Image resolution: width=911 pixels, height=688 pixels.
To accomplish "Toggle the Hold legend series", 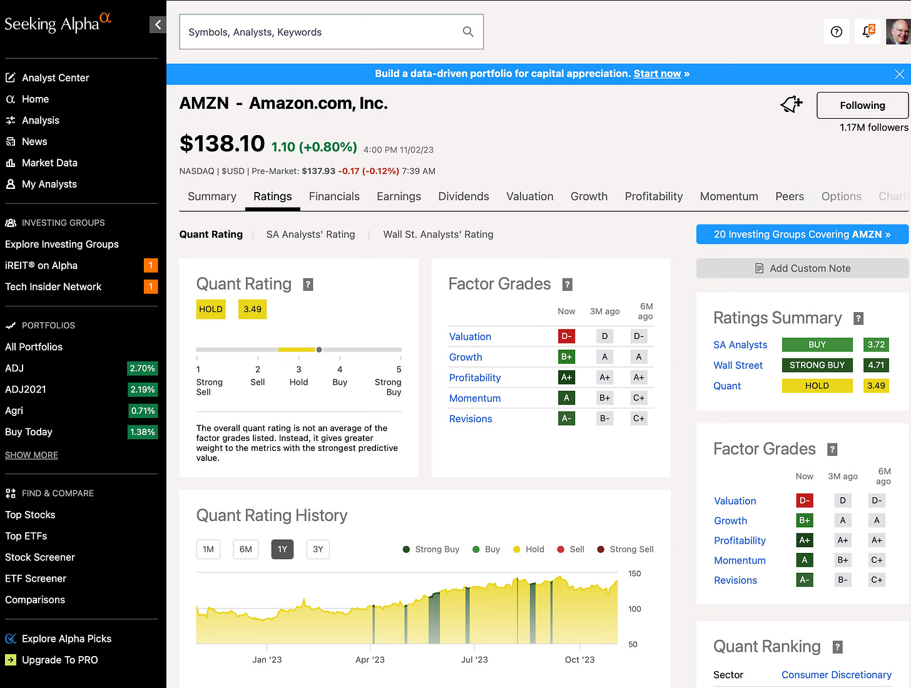I will 529,549.
